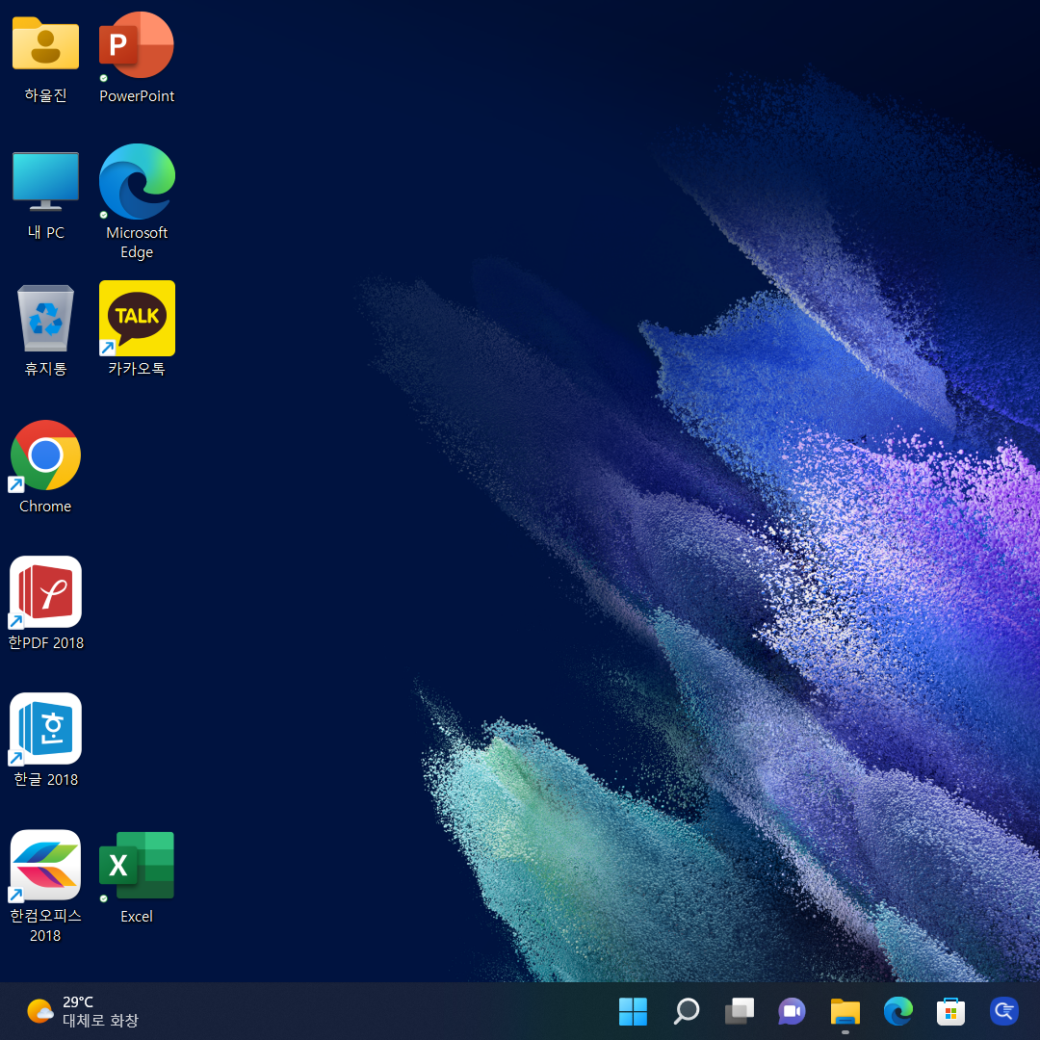Image resolution: width=1040 pixels, height=1040 pixels.
Task: Open Task View on the taskbar
Action: click(739, 1011)
